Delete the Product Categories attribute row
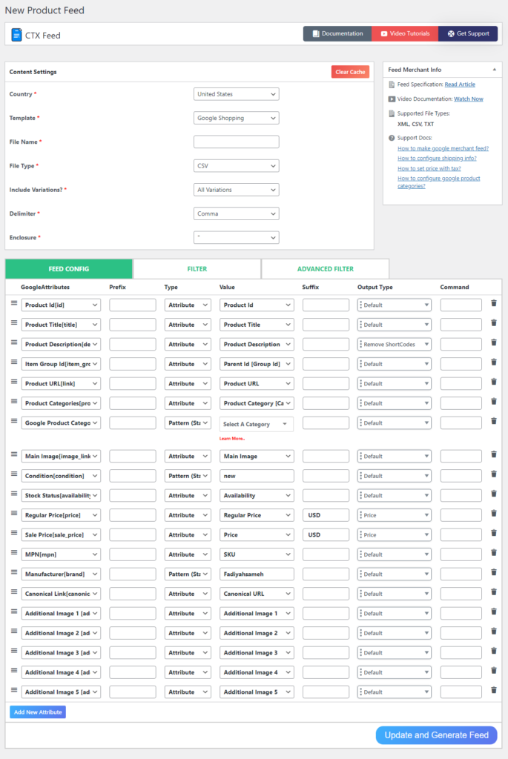 pyautogui.click(x=493, y=401)
